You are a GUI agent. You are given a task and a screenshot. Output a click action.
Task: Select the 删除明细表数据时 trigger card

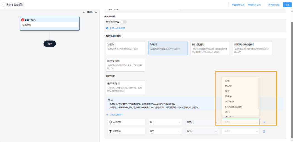point(252,48)
